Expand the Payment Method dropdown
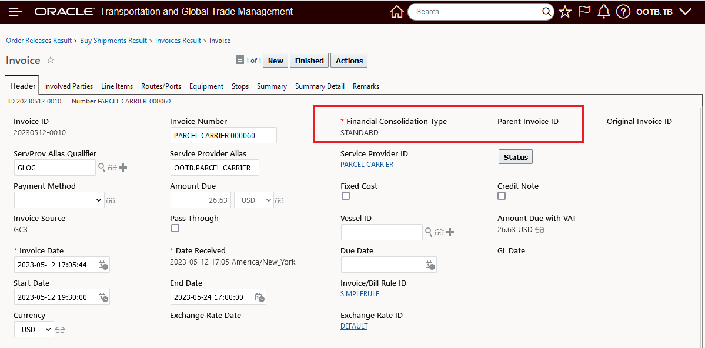Image resolution: width=705 pixels, height=348 pixels. pos(59,200)
